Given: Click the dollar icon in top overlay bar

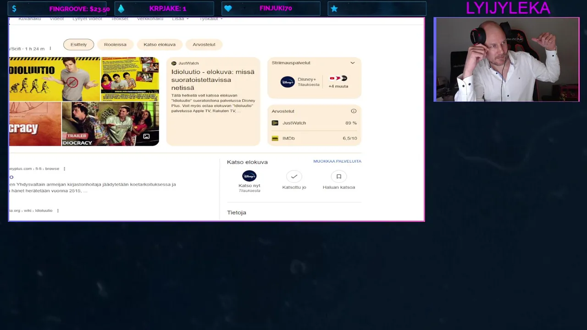Looking at the screenshot, I should click(14, 8).
